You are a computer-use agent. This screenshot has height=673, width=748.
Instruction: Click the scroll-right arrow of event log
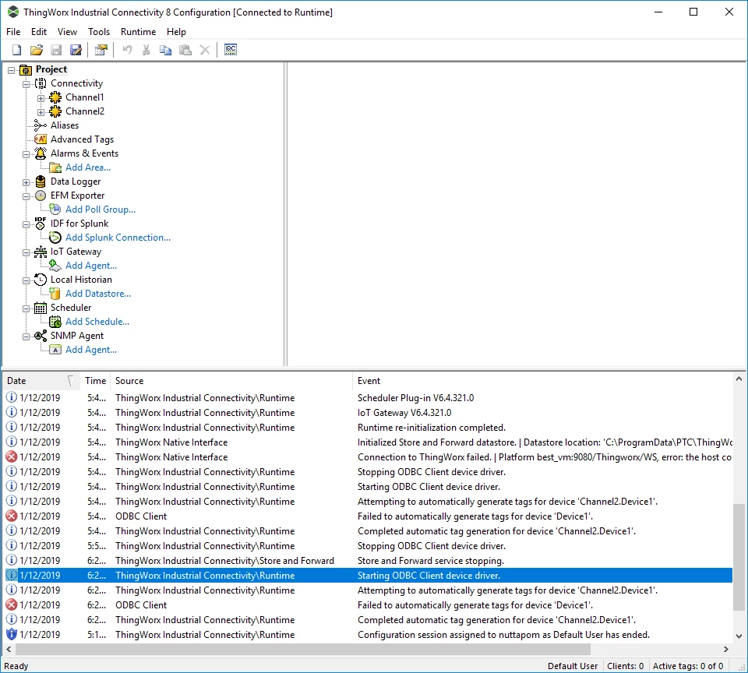pos(725,649)
